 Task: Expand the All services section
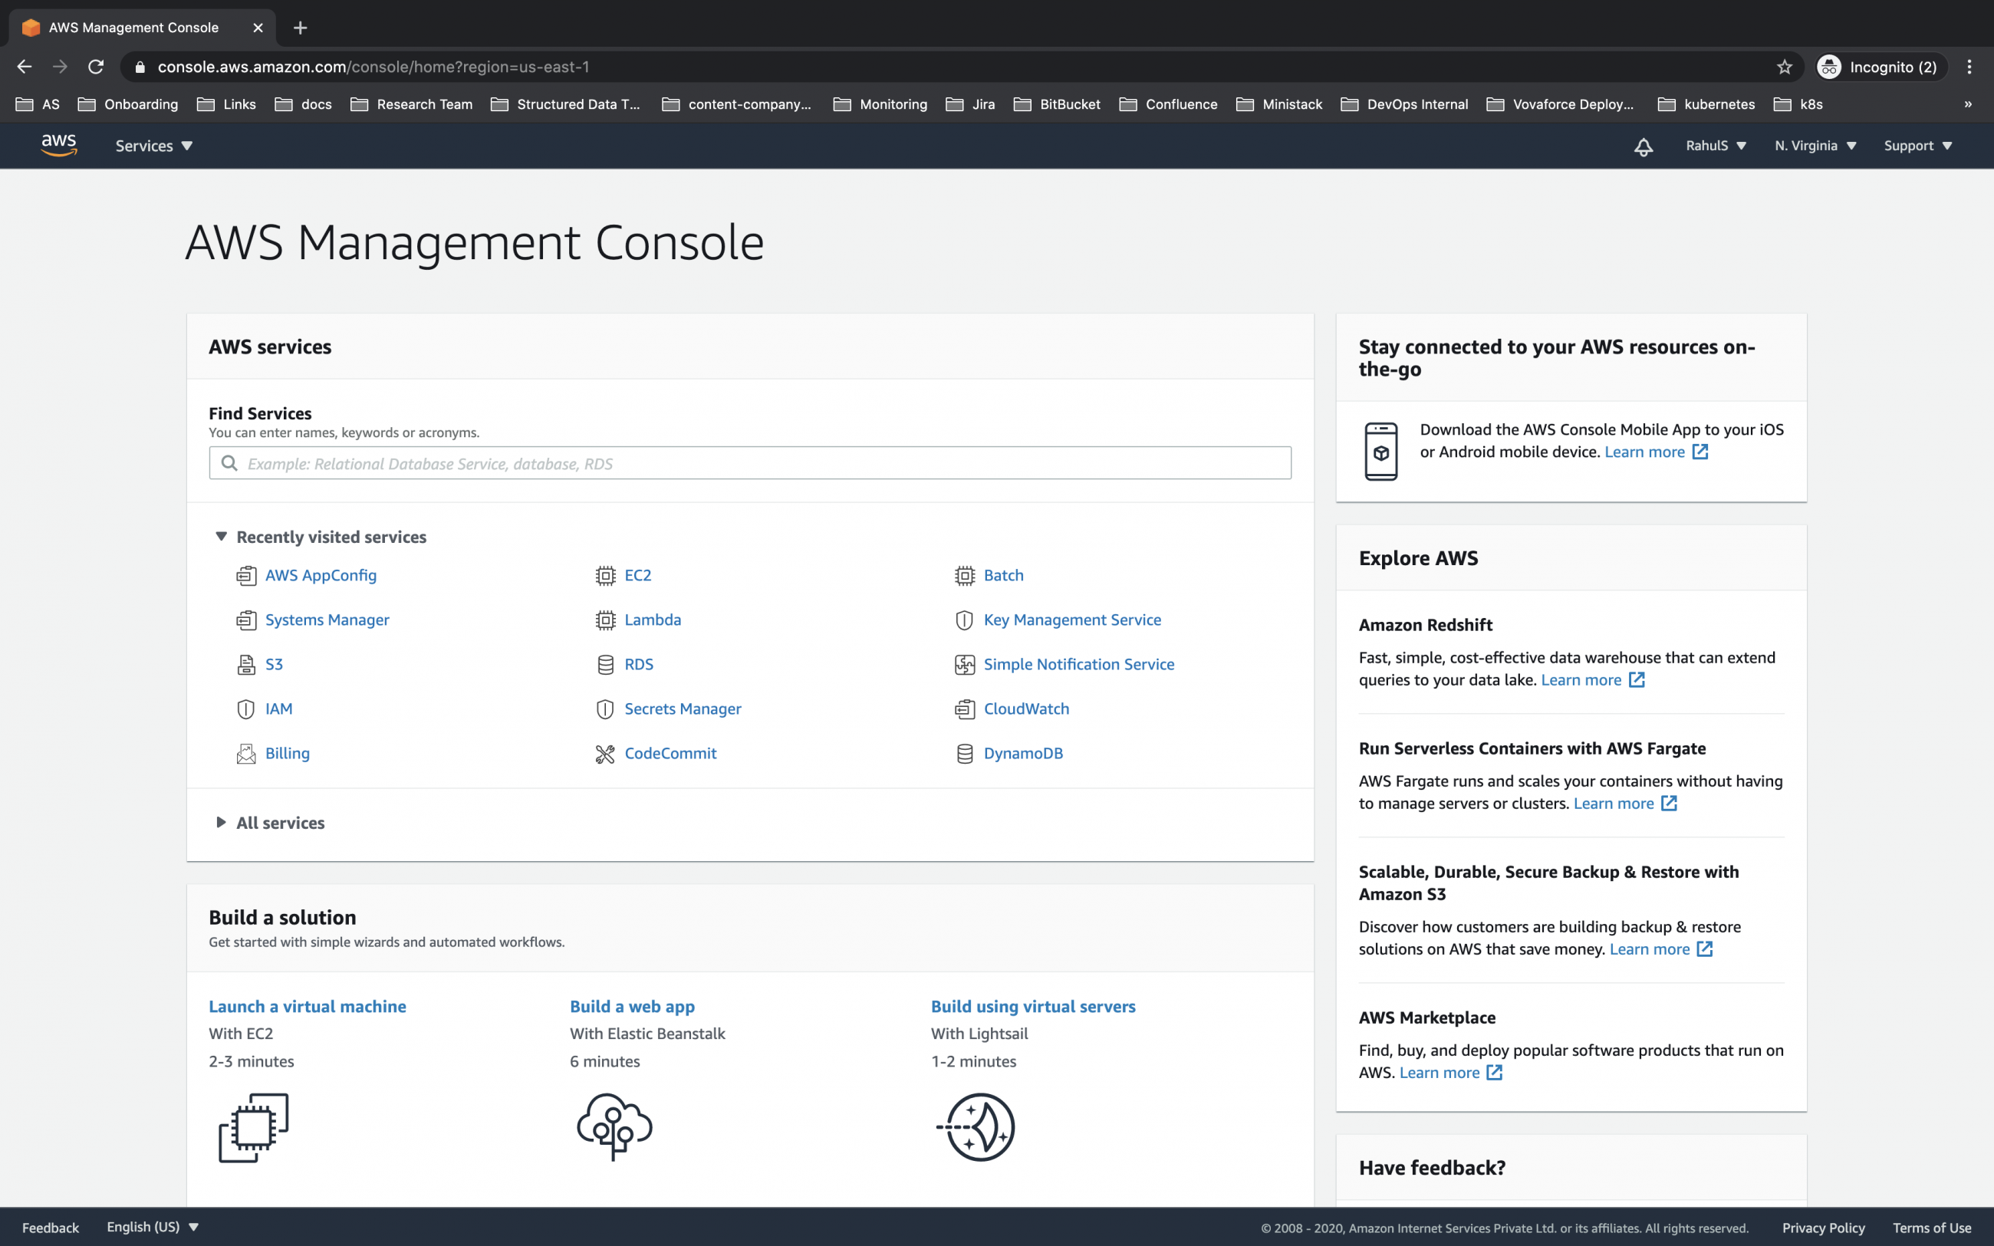click(221, 823)
